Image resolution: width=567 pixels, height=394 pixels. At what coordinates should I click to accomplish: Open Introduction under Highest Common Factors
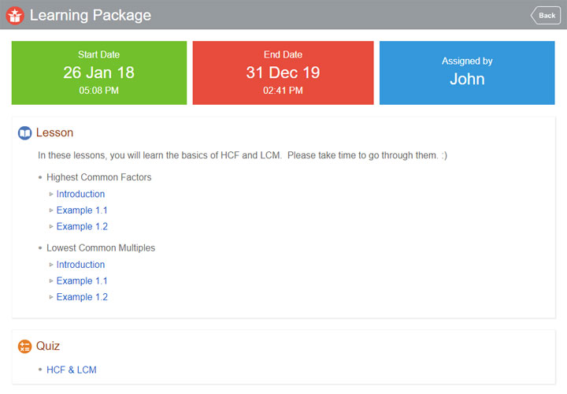[x=80, y=194]
